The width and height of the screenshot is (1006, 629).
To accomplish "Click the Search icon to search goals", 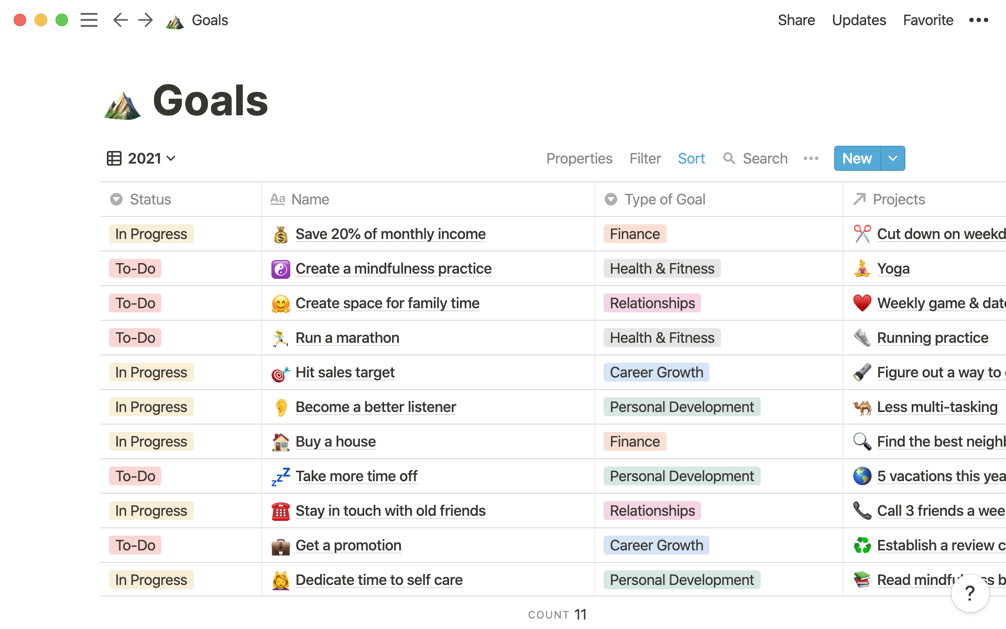I will pos(729,158).
